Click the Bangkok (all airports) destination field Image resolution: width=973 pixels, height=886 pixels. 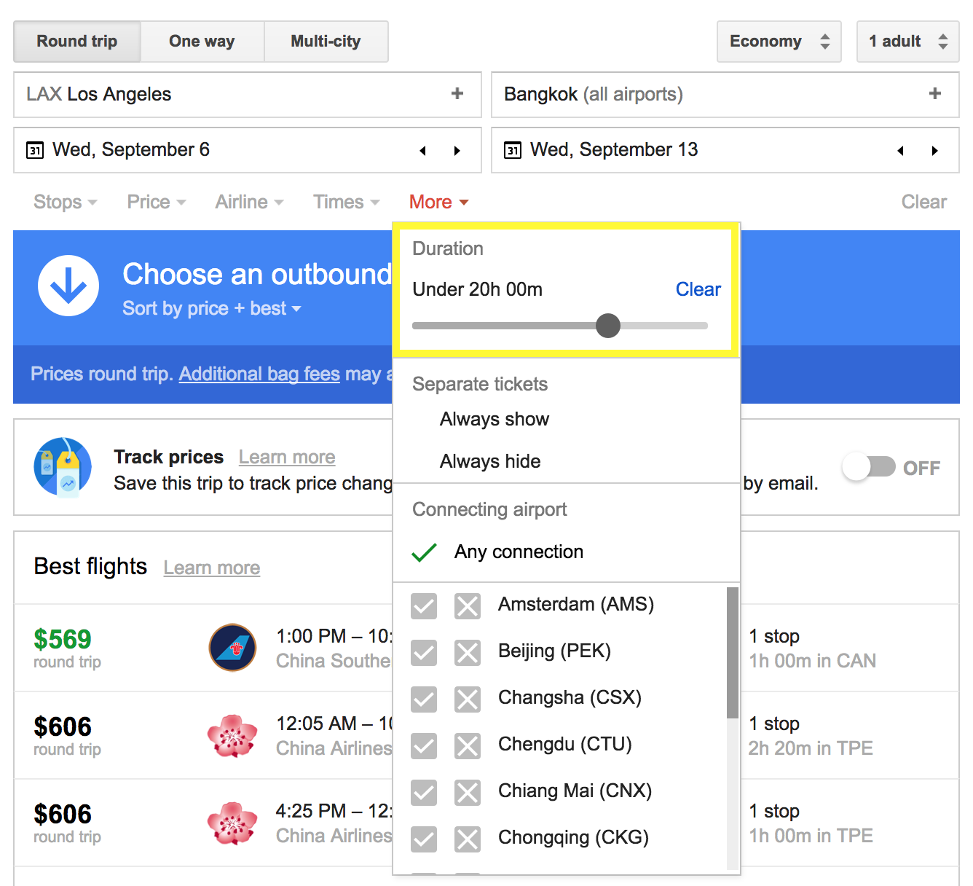[725, 95]
